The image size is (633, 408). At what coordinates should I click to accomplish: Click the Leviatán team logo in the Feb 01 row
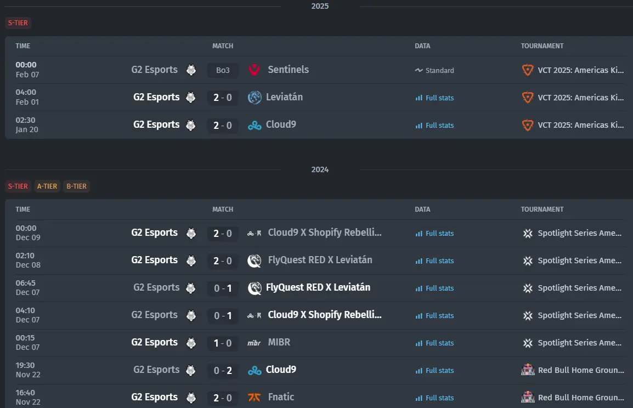coord(255,97)
